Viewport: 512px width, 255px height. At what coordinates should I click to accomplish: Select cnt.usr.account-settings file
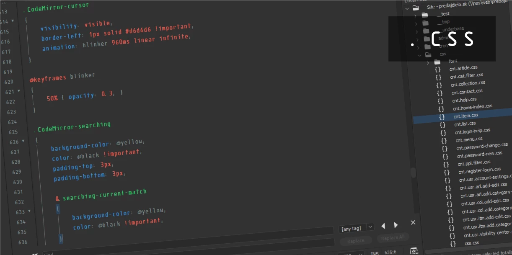click(485, 178)
